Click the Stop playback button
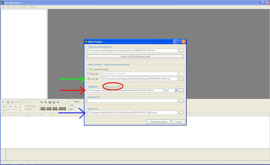The image size is (270, 165). (x=8, y=102)
